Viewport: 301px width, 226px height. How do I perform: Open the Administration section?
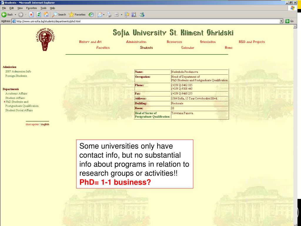point(136,42)
